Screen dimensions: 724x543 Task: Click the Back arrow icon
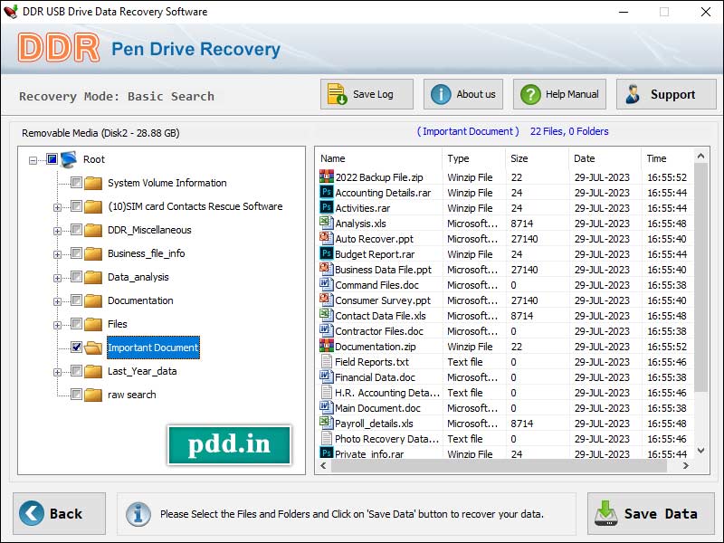(33, 513)
